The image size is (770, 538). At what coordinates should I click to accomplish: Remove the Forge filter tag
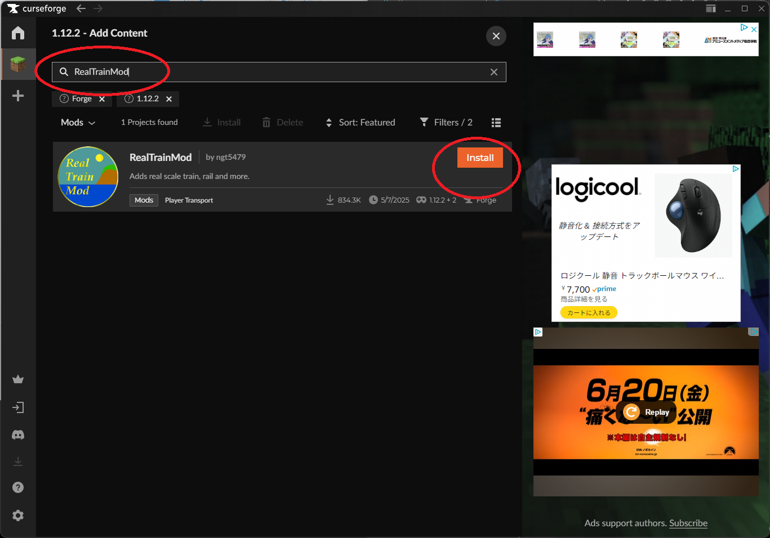click(102, 99)
